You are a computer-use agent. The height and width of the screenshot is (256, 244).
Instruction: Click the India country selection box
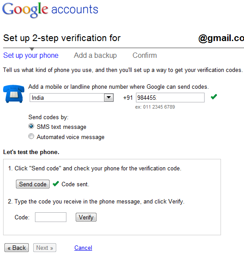point(72,98)
